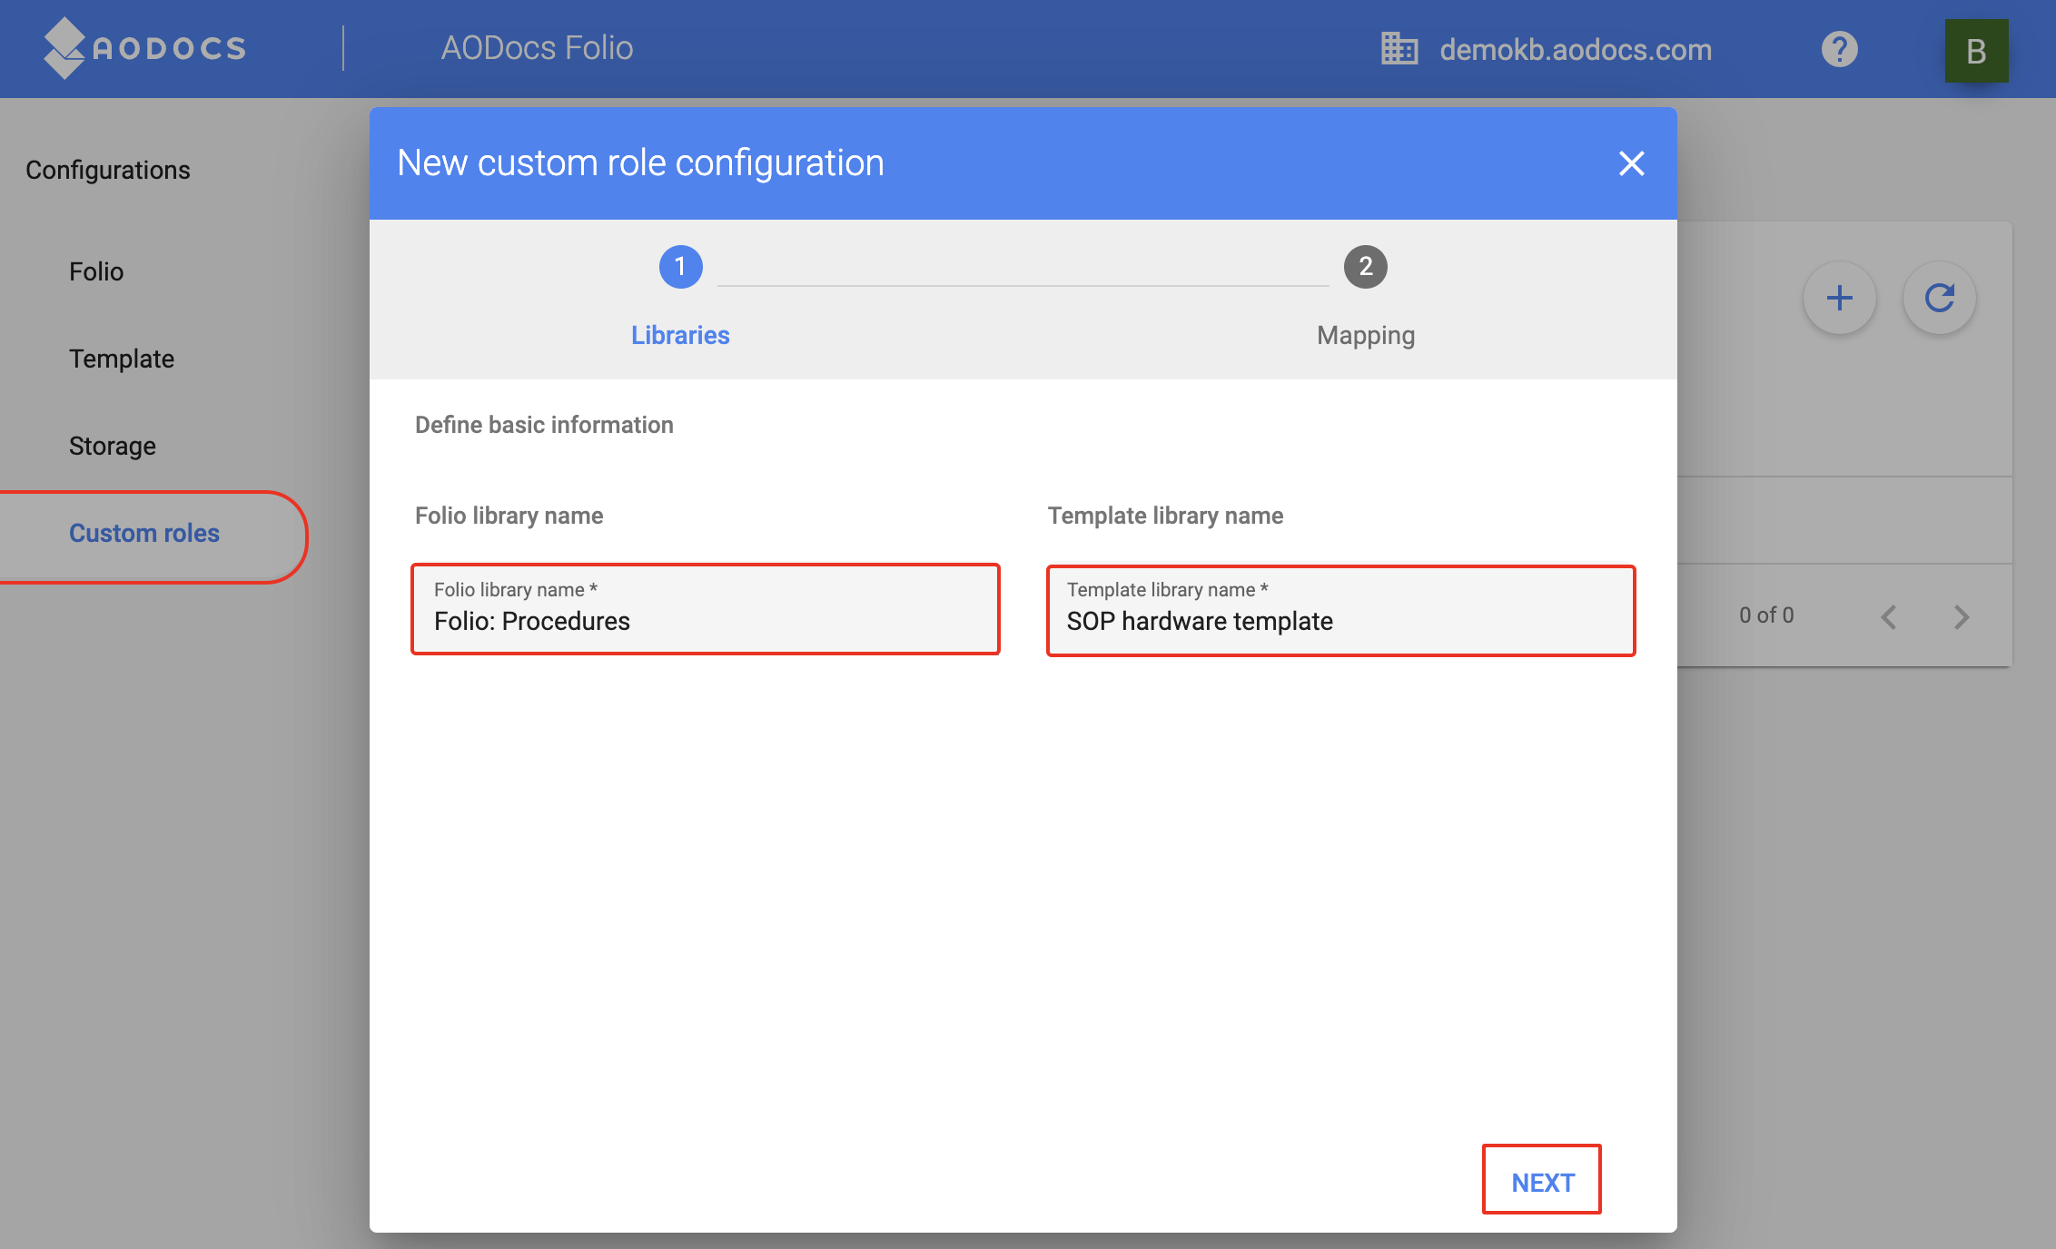Open Folio in the sidebar
Viewport: 2056px width, 1249px height.
tap(96, 271)
